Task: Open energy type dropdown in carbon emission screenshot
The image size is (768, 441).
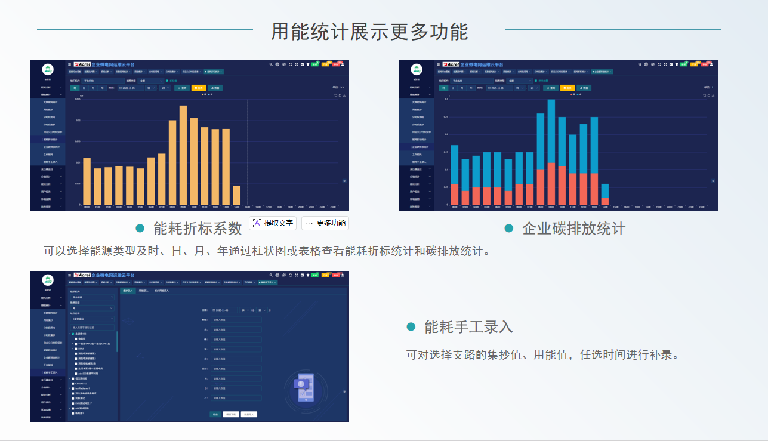Action: pyautogui.click(x=519, y=81)
